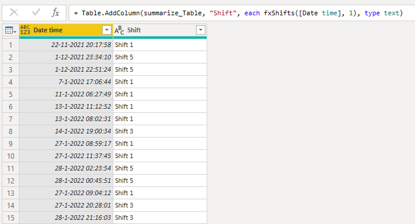Click cell 1-12-2021 23:34:10
Screen dimensions: 415x224
click(66, 57)
